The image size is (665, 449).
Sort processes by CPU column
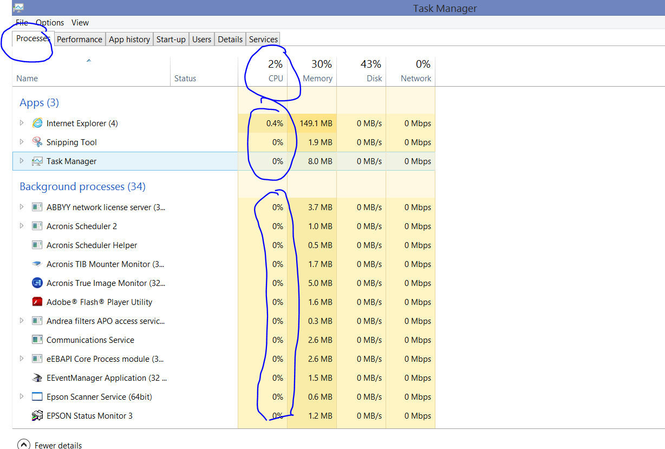click(x=263, y=71)
